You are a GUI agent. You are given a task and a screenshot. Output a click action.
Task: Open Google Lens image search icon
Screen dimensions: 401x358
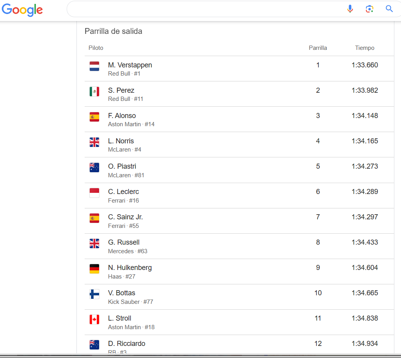[x=369, y=9]
